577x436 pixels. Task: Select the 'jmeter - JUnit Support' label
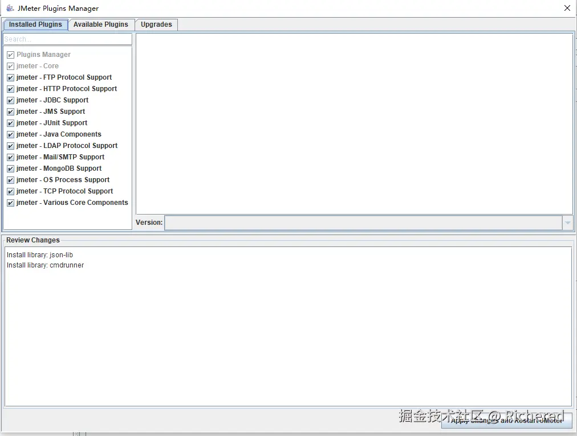pos(52,123)
